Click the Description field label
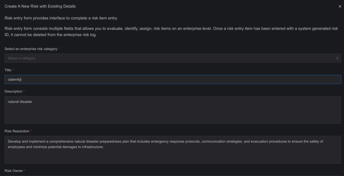 tap(13, 91)
